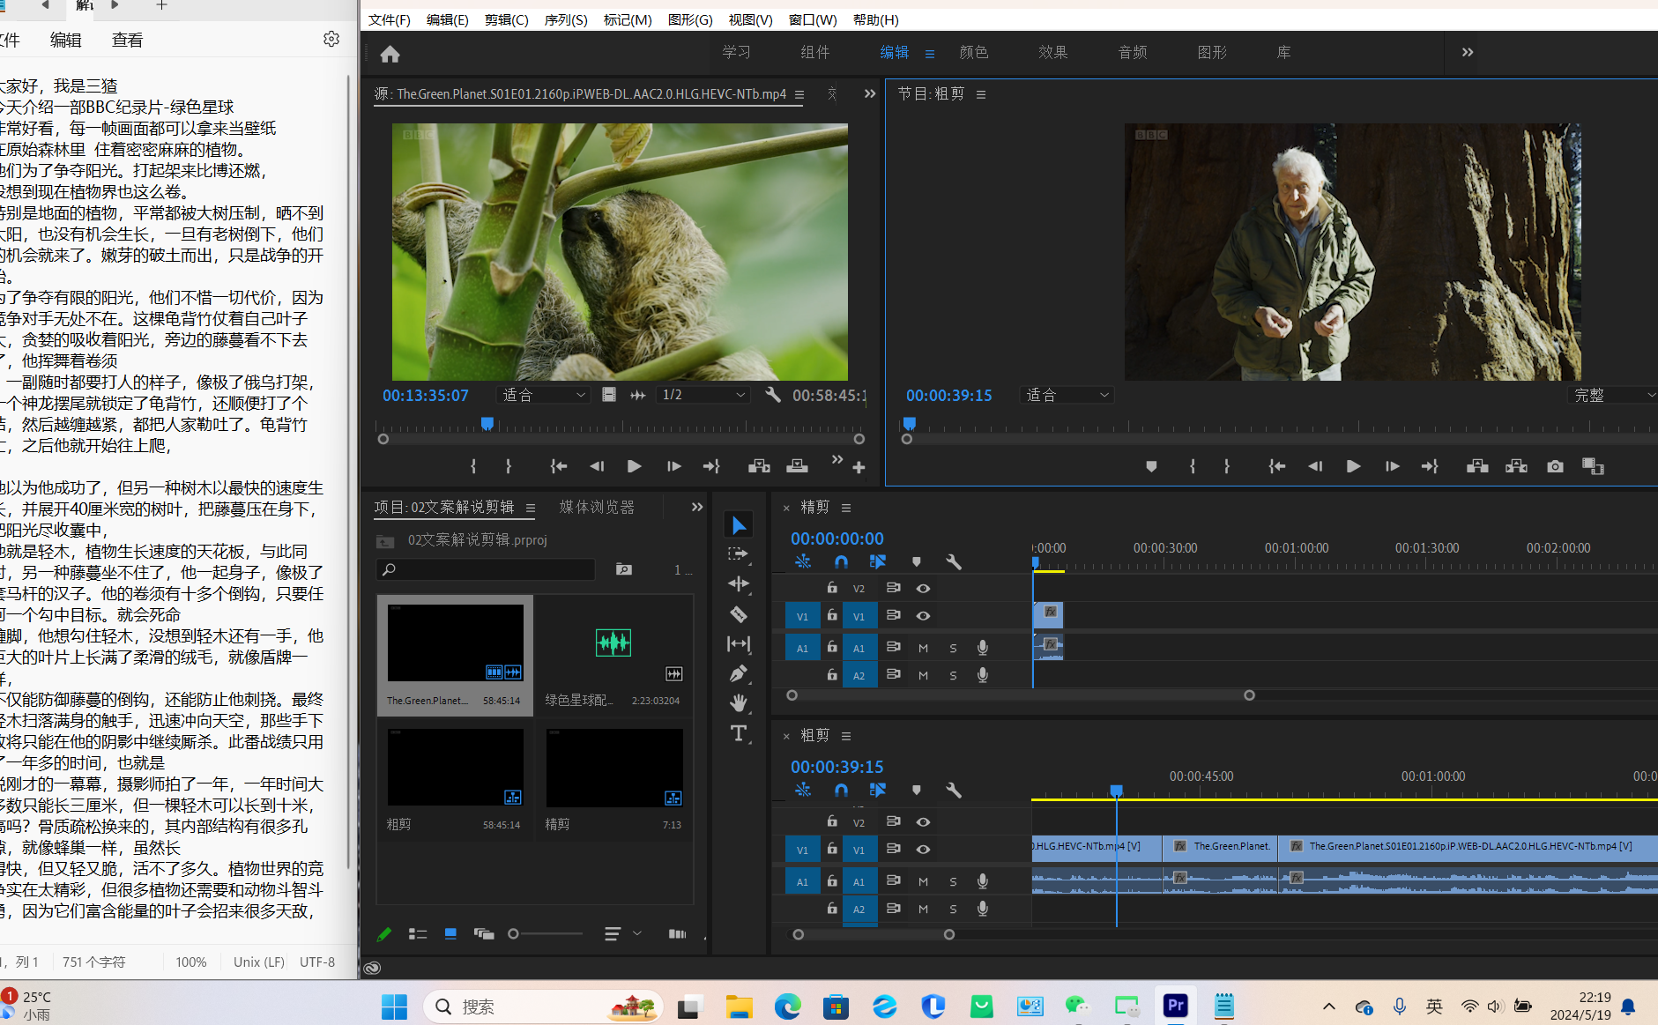Open the 序列(S) menu
The width and height of the screenshot is (1658, 1025).
tap(566, 19)
